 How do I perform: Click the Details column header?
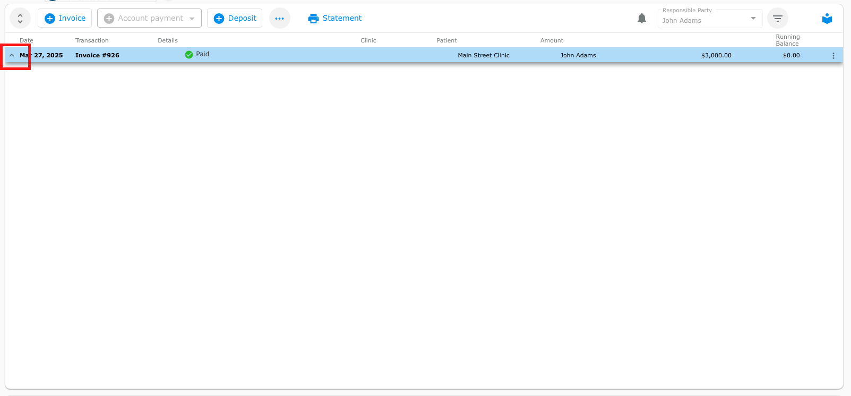(x=168, y=40)
